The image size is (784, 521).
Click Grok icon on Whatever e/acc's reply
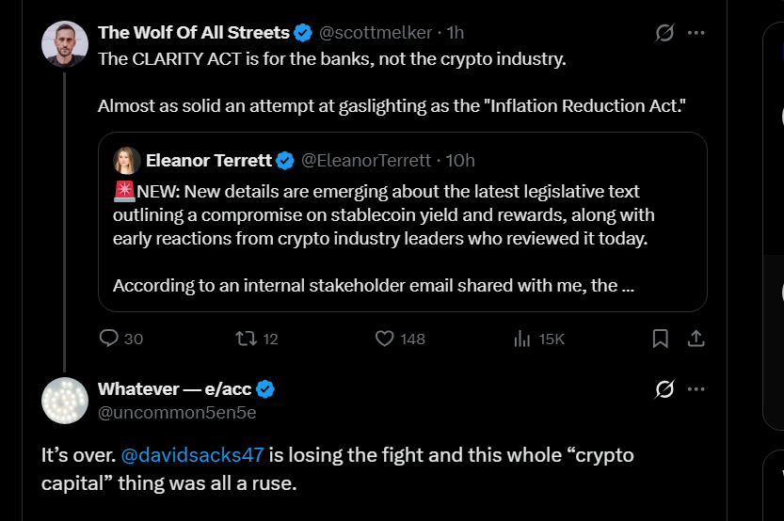(x=664, y=389)
